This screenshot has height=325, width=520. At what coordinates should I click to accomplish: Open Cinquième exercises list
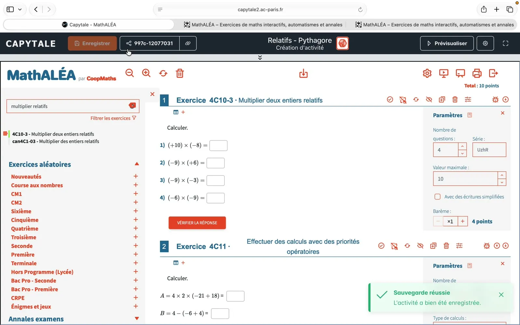pyautogui.click(x=25, y=220)
